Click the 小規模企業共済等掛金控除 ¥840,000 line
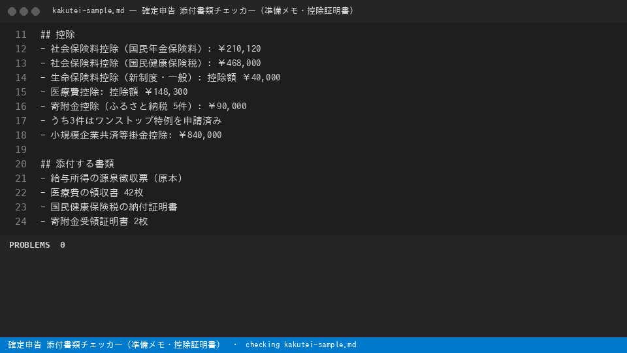This screenshot has height=353, width=627. (131, 135)
